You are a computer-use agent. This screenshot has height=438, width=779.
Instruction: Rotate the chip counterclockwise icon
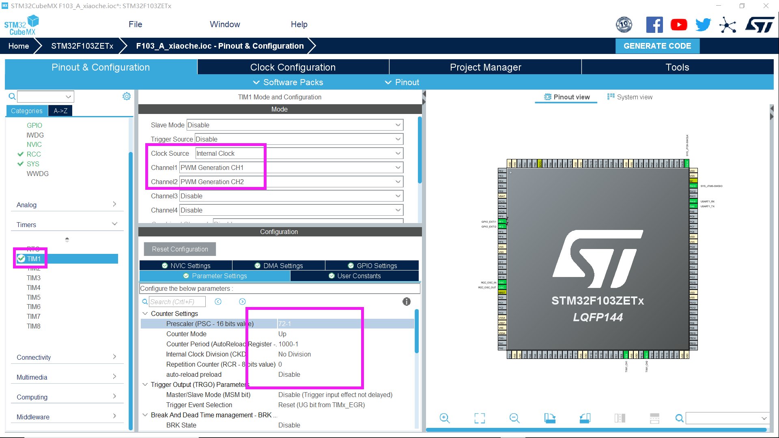(585, 418)
